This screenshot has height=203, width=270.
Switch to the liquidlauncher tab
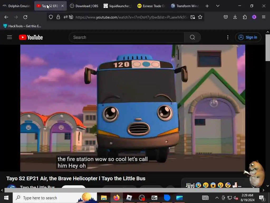[x=118, y=6]
